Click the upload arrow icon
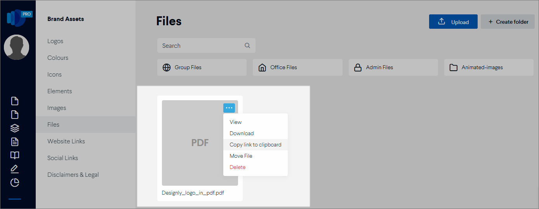This screenshot has width=539, height=209. (442, 21)
